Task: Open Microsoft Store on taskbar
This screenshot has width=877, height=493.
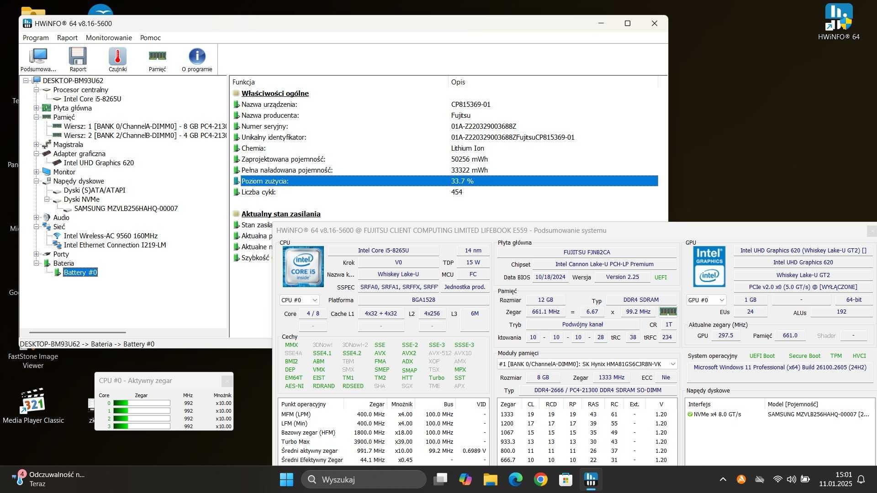Action: tap(566, 480)
